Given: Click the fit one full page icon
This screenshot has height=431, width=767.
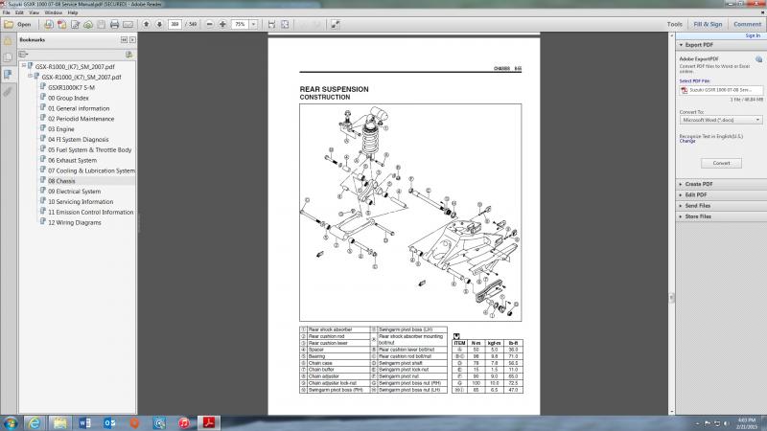Looking at the screenshot, I should point(285,24).
